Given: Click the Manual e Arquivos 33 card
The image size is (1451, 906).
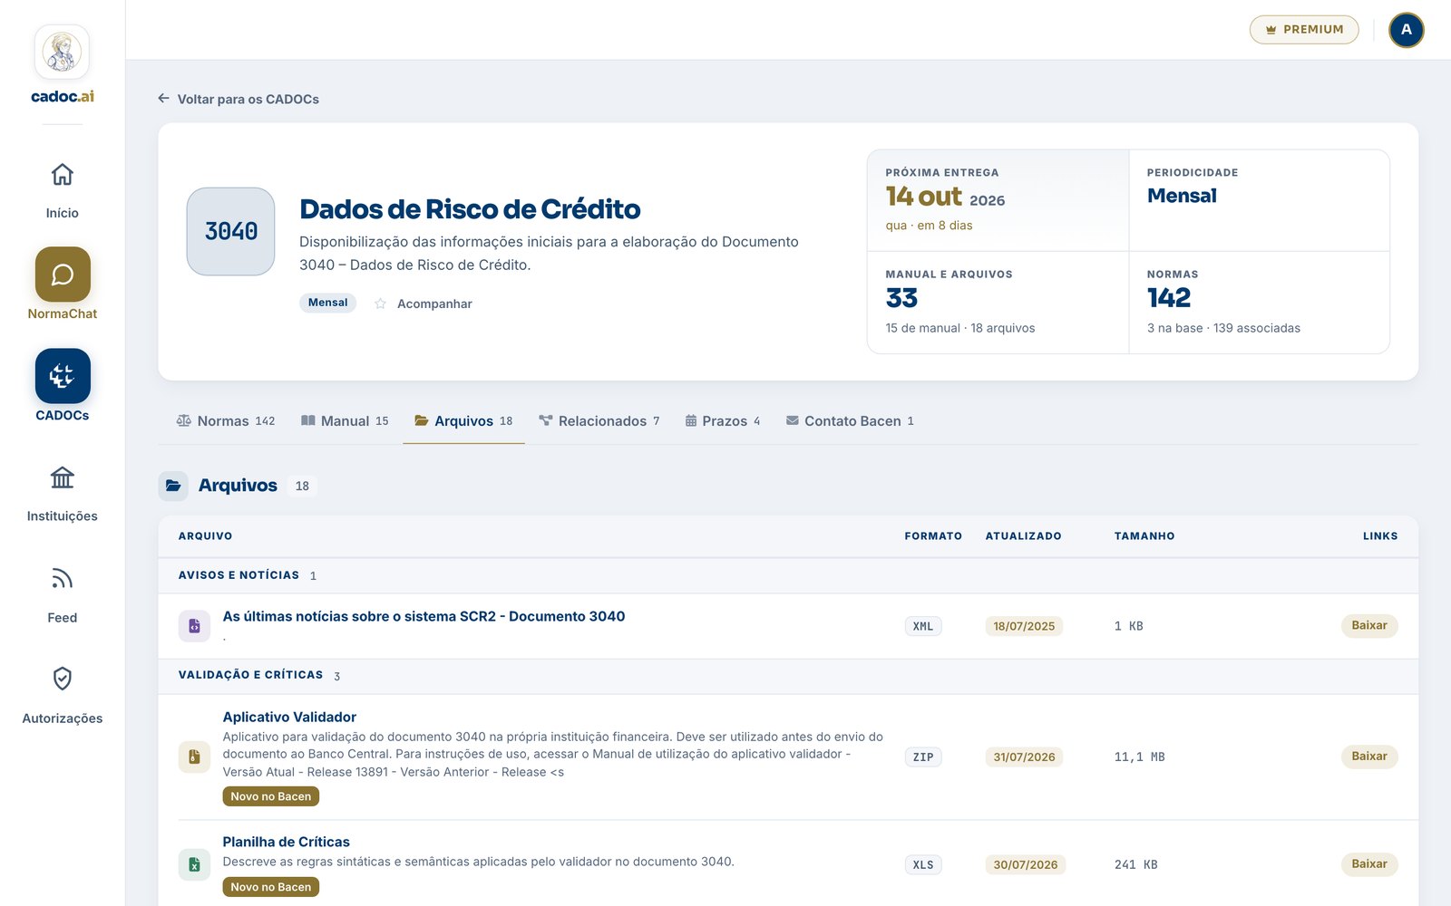Looking at the screenshot, I should (x=998, y=303).
